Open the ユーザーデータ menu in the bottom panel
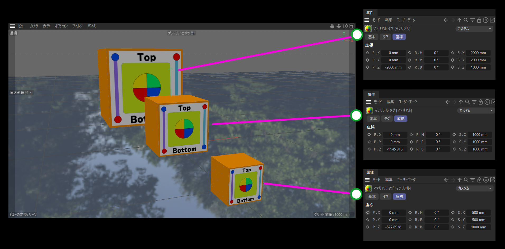Viewport: 505px width, 249px height. (x=406, y=180)
